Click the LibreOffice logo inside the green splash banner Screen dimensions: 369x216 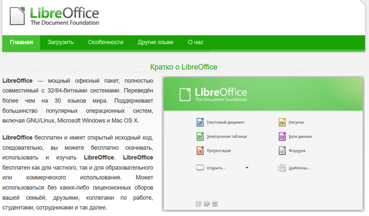pyautogui.click(x=213, y=95)
